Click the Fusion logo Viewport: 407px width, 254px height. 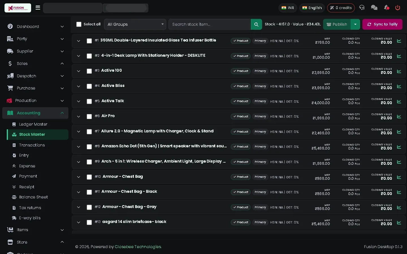click(18, 8)
